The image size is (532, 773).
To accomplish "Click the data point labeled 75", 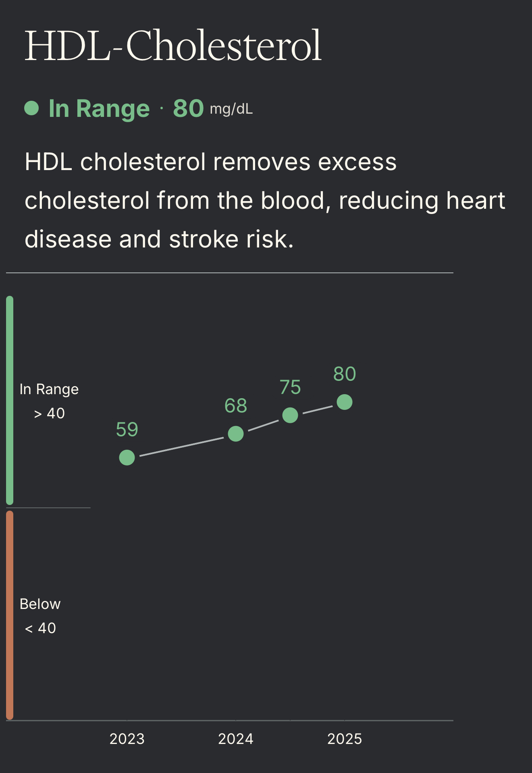I will coord(290,415).
